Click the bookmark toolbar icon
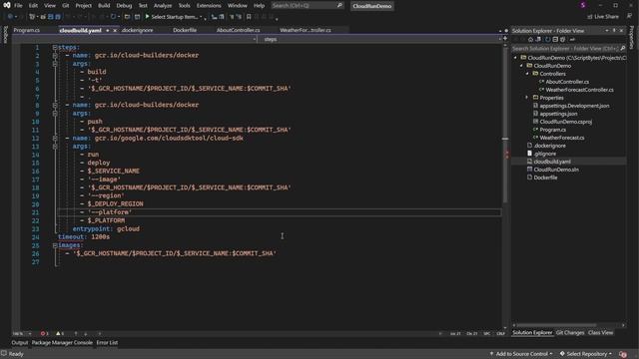 tap(249, 17)
